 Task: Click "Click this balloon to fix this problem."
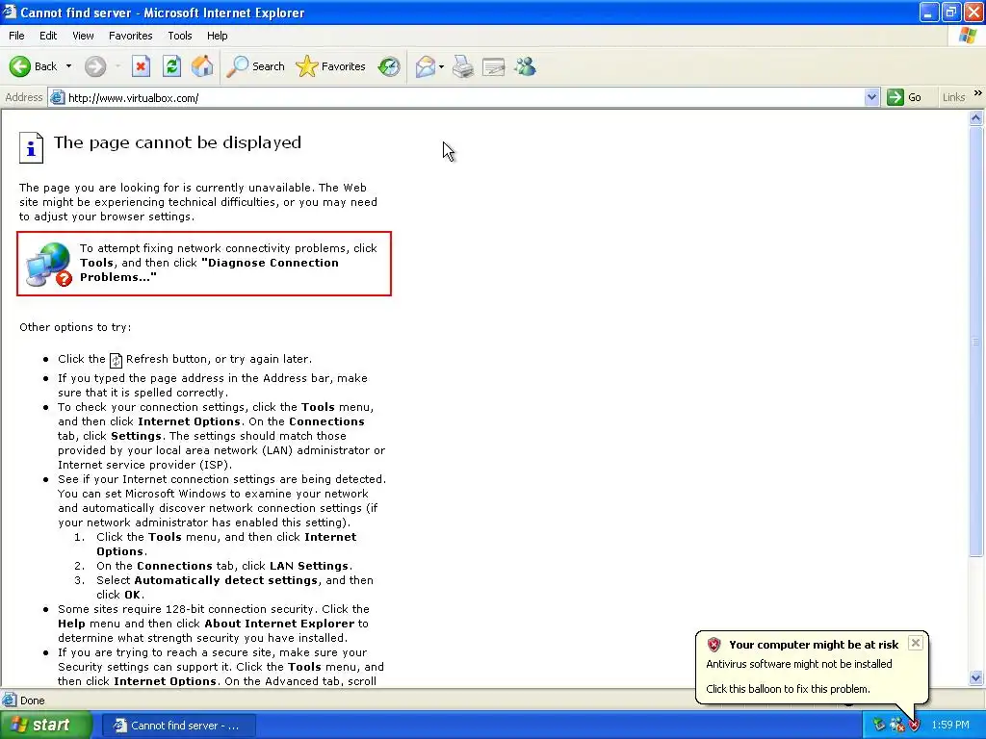(788, 689)
